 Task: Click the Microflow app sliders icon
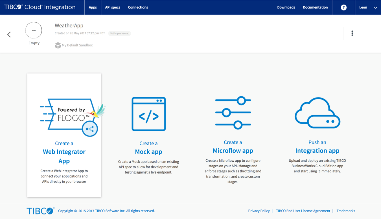pos(233,113)
